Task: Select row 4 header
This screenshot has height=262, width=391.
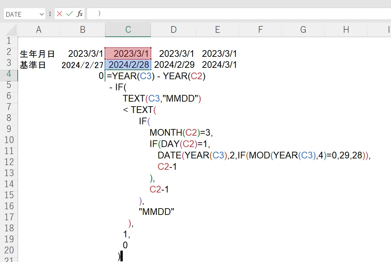Action: pos(9,74)
